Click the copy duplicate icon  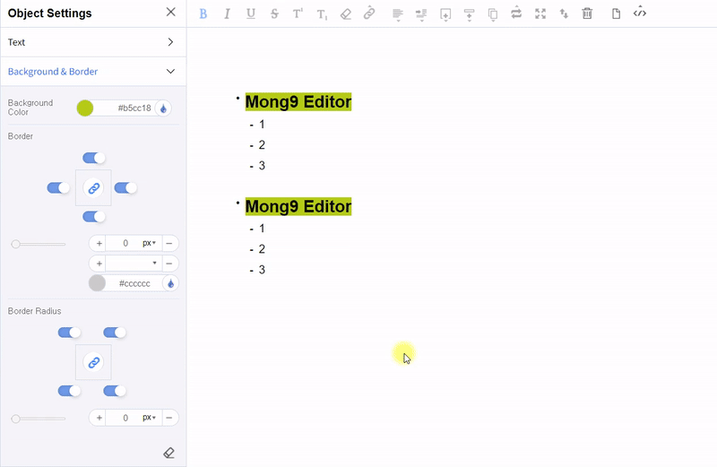pyautogui.click(x=493, y=14)
